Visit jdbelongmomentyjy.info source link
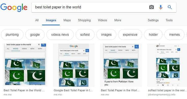 162,95
